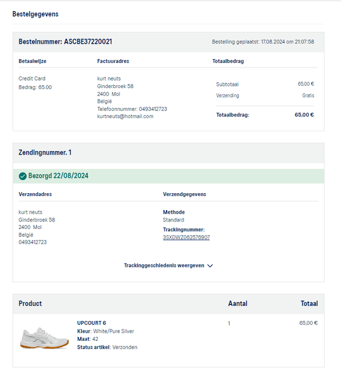341x380 pixels.
Task: Click the Credit Card payment method text
Action: pos(32,79)
